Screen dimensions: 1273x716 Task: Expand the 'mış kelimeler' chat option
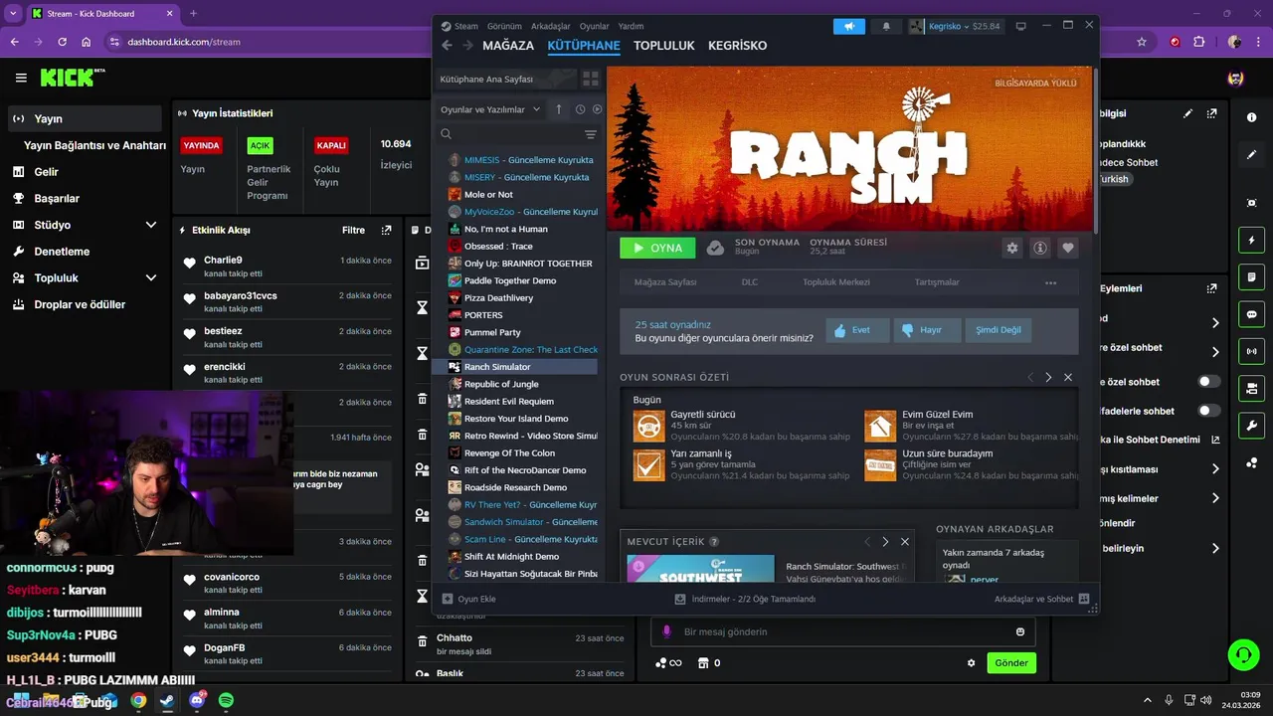1215,498
